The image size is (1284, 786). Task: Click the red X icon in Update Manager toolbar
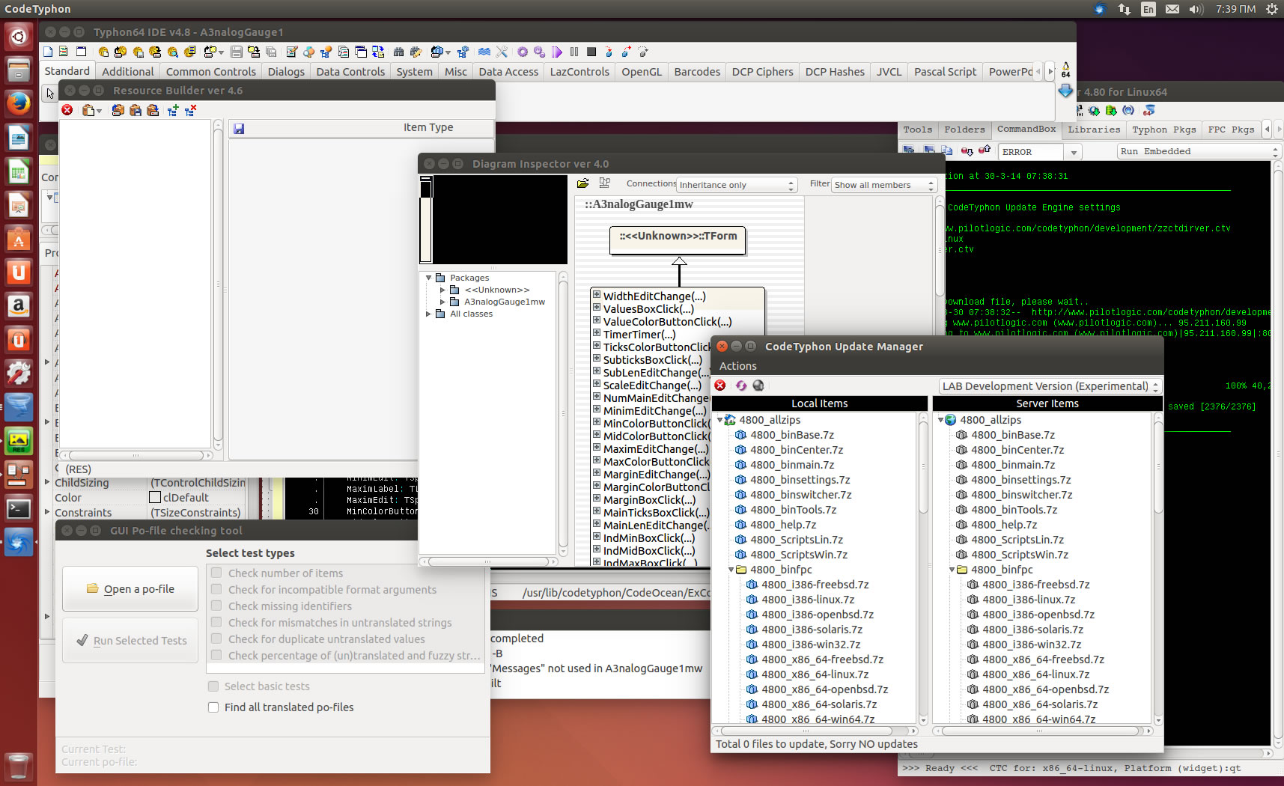coord(720,386)
